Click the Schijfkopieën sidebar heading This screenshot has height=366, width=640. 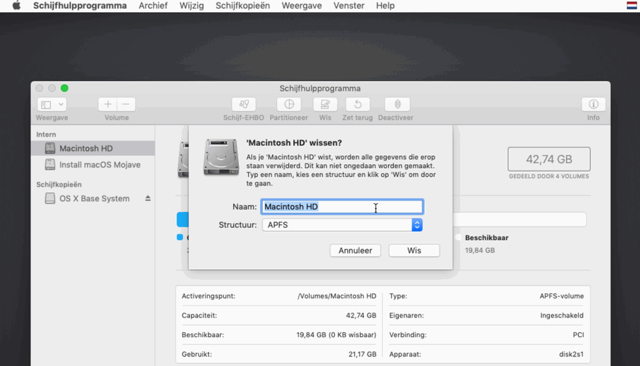pos(59,185)
